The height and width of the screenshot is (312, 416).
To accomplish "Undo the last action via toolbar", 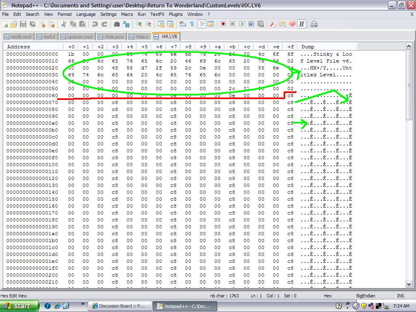I will pyautogui.click(x=95, y=24).
